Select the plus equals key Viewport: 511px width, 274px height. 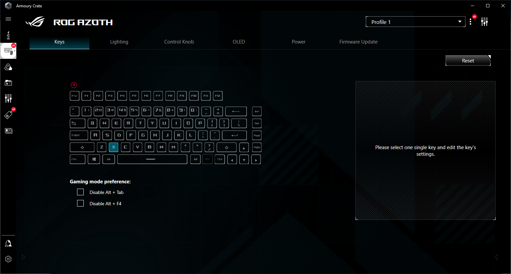point(218,111)
